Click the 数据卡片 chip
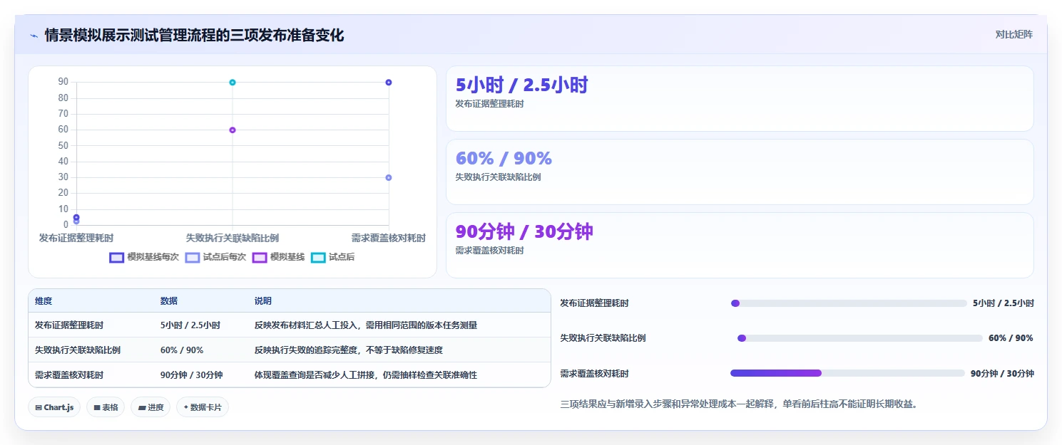1062x445 pixels. (203, 407)
